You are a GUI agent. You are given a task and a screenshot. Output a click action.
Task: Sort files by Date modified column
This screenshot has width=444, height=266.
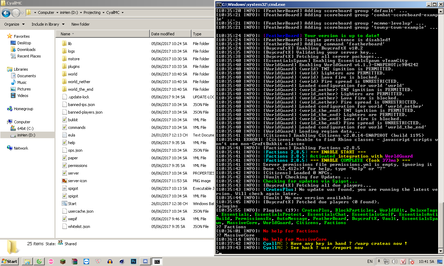click(163, 34)
